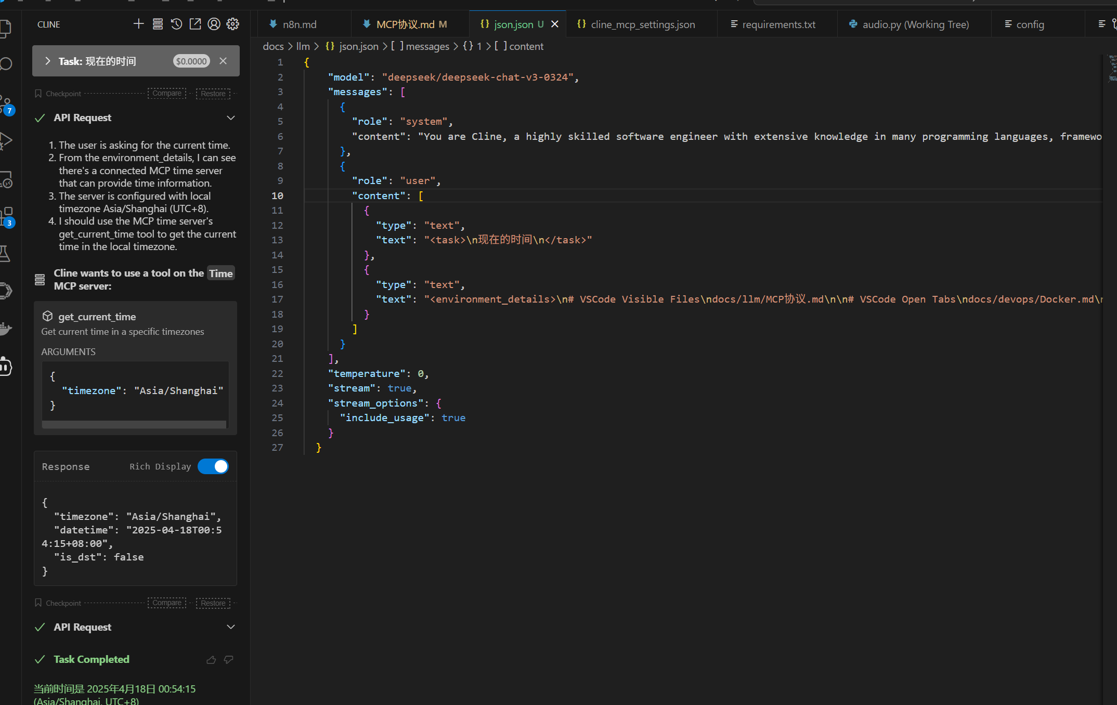Viewport: 1117px width, 705px height.
Task: Click thumbs up feedback icon
Action: point(211,660)
